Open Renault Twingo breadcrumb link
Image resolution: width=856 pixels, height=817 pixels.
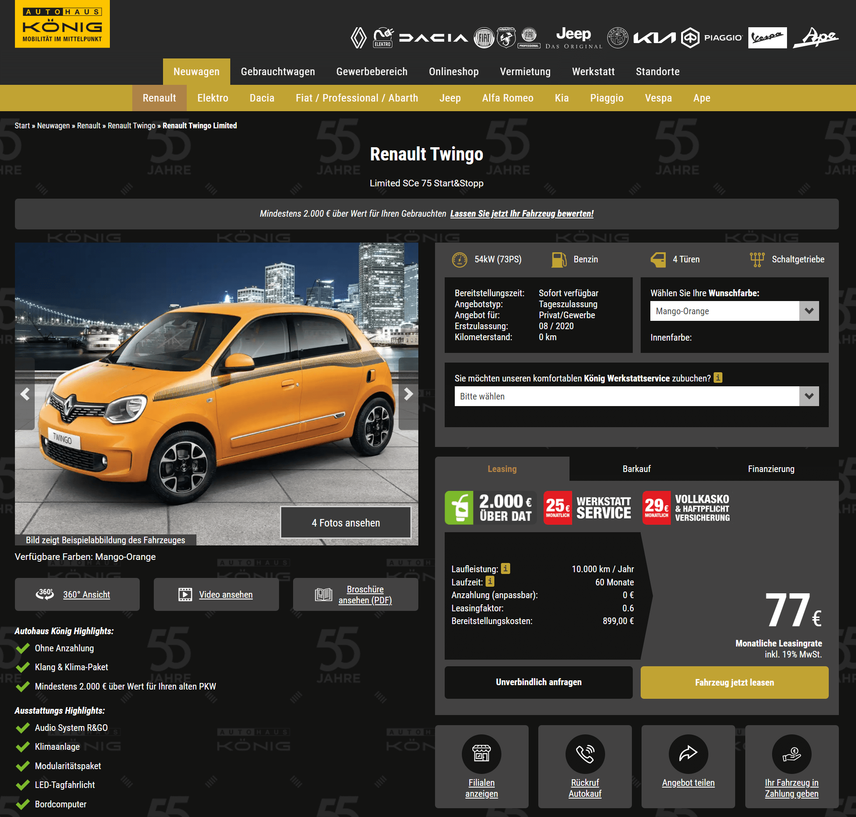tap(131, 126)
